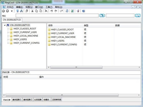Click the value list horizontal scrollbar thumb
Image resolution: width=143 pixels, height=107 pixels.
pos(76,67)
